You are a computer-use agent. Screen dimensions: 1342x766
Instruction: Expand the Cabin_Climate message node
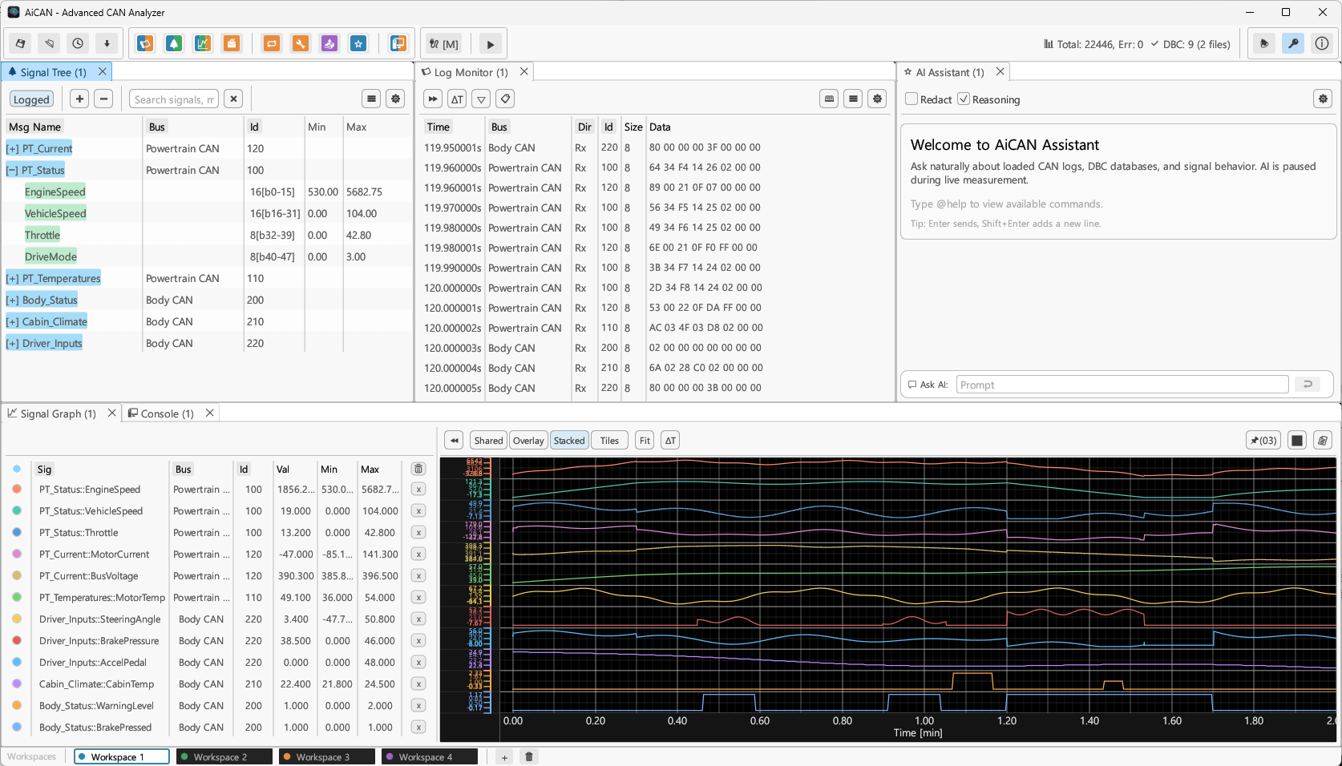(x=12, y=322)
